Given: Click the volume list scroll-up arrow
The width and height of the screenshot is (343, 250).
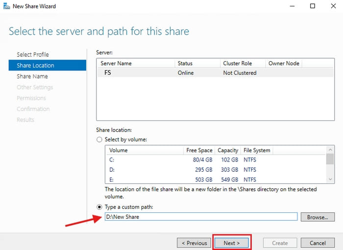Looking at the screenshot, I should coord(330,150).
